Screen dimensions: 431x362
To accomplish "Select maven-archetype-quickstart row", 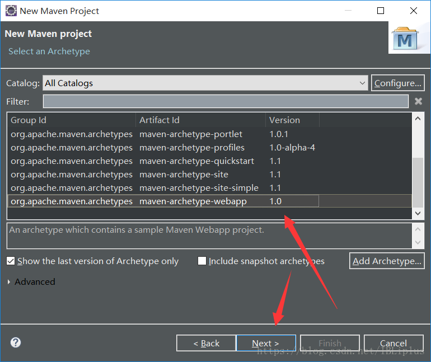I will 209,161.
